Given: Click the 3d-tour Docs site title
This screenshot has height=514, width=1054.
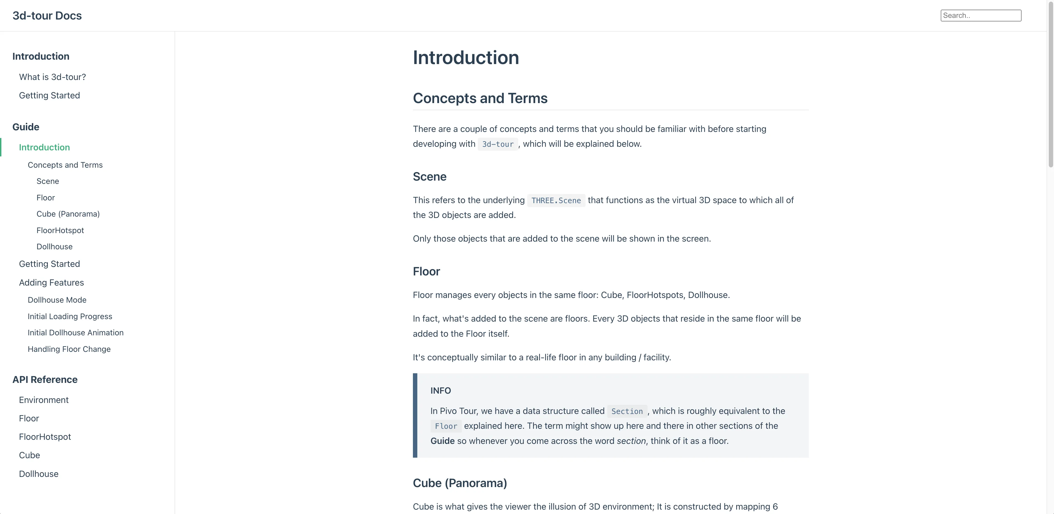Looking at the screenshot, I should 47,16.
